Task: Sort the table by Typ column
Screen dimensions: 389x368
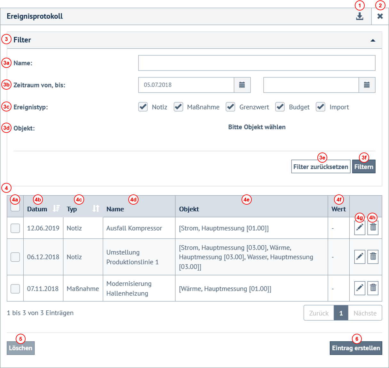Action: (96, 209)
